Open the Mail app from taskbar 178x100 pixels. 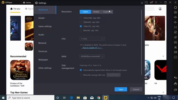(x=92, y=98)
